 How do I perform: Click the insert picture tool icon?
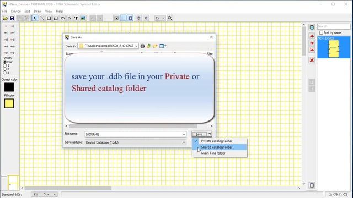click(83, 18)
